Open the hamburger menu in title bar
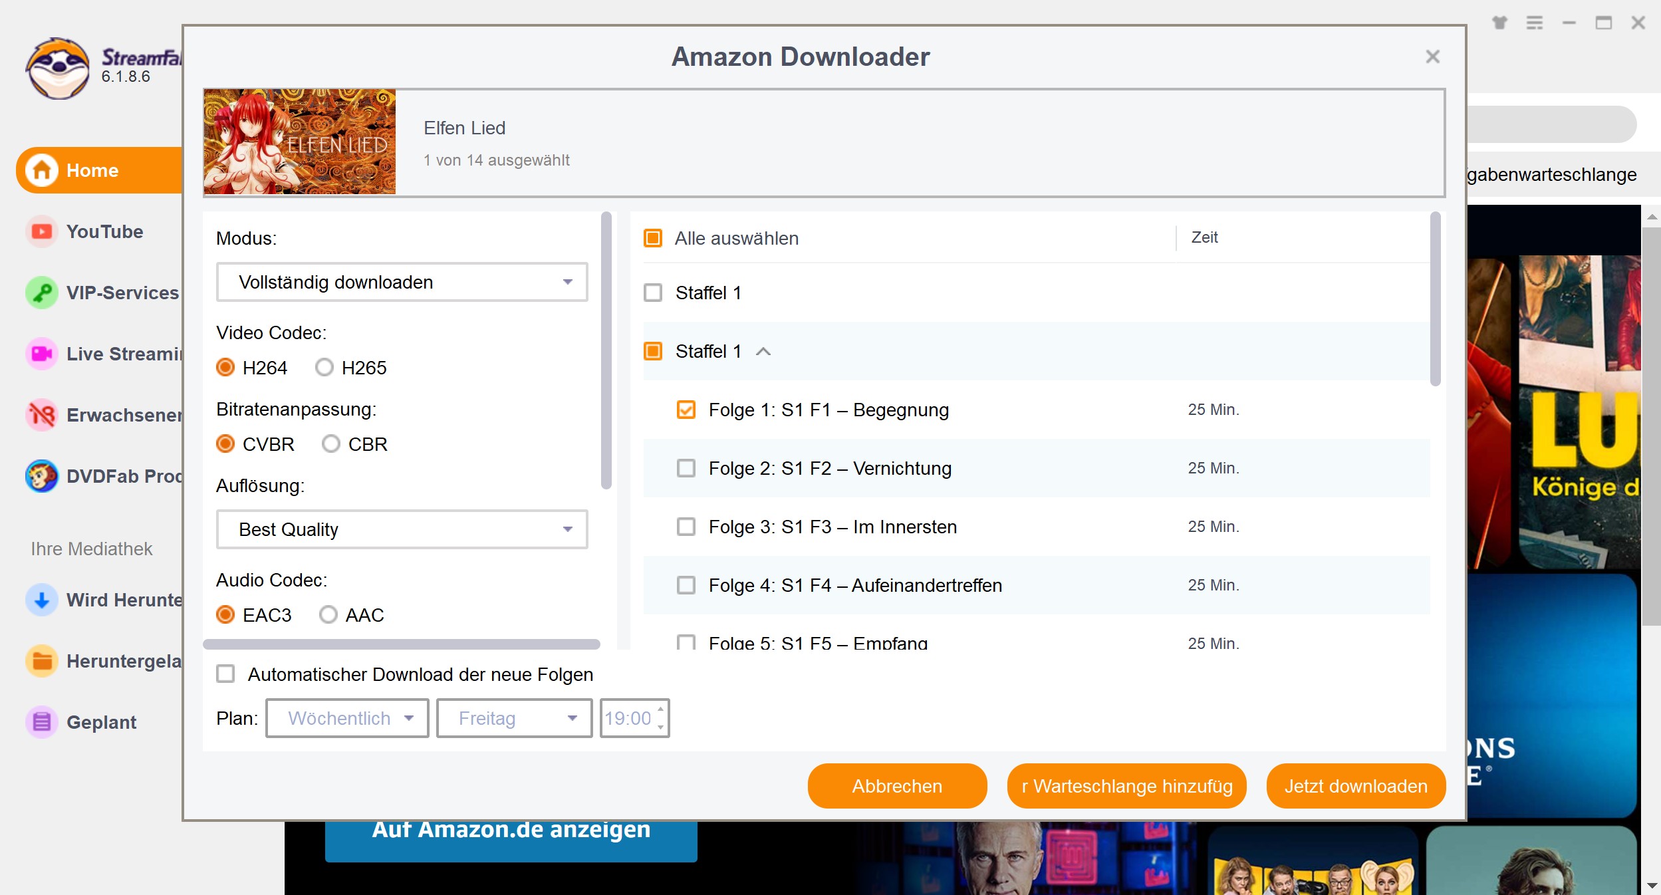The width and height of the screenshot is (1661, 895). click(x=1534, y=23)
